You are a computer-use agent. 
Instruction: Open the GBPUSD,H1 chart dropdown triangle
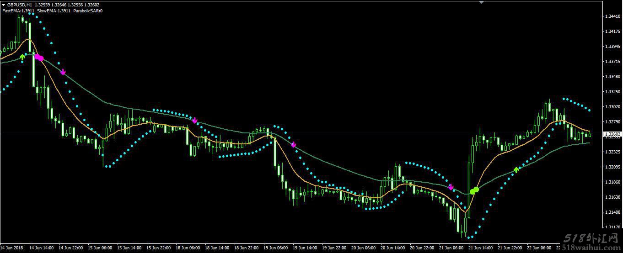[x=4, y=5]
